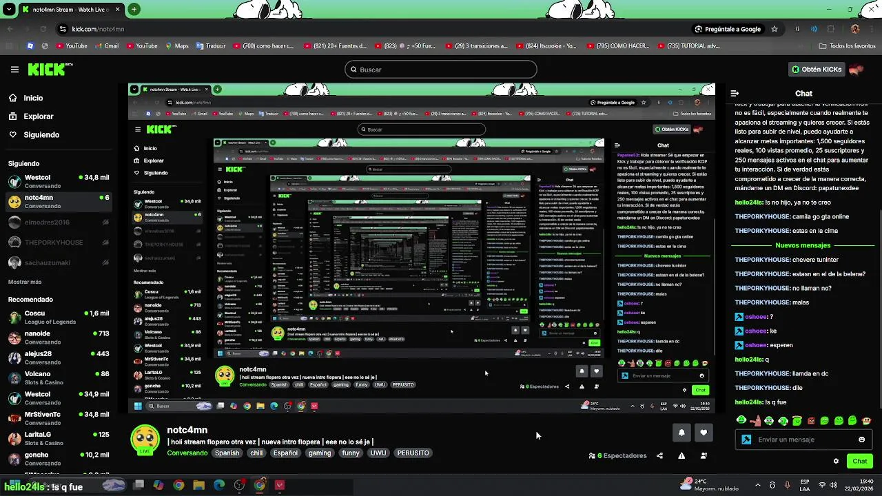
Task: Click the Obtén KICKs button
Action: pyautogui.click(x=817, y=70)
